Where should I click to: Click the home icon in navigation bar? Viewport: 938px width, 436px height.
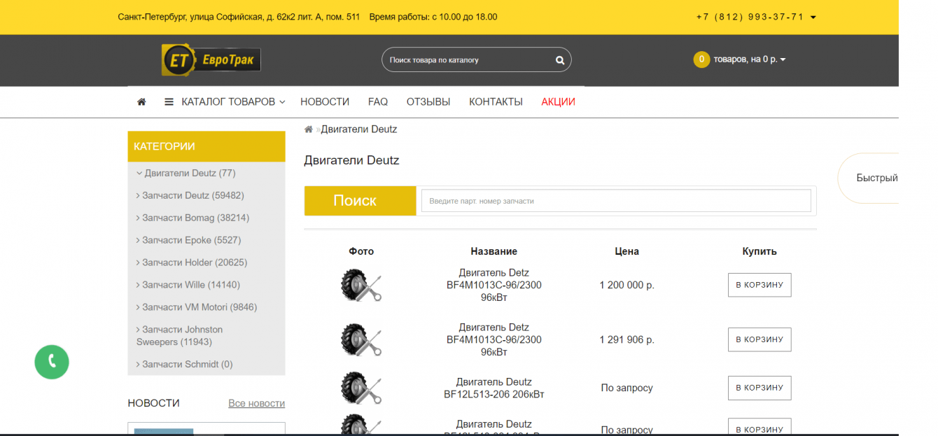(x=141, y=102)
